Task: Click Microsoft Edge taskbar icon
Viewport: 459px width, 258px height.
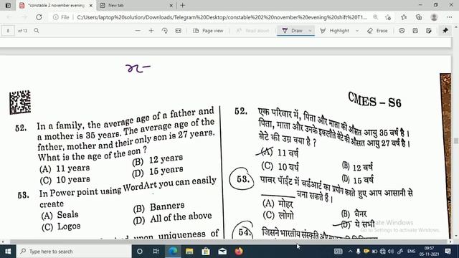Action: click(x=173, y=252)
